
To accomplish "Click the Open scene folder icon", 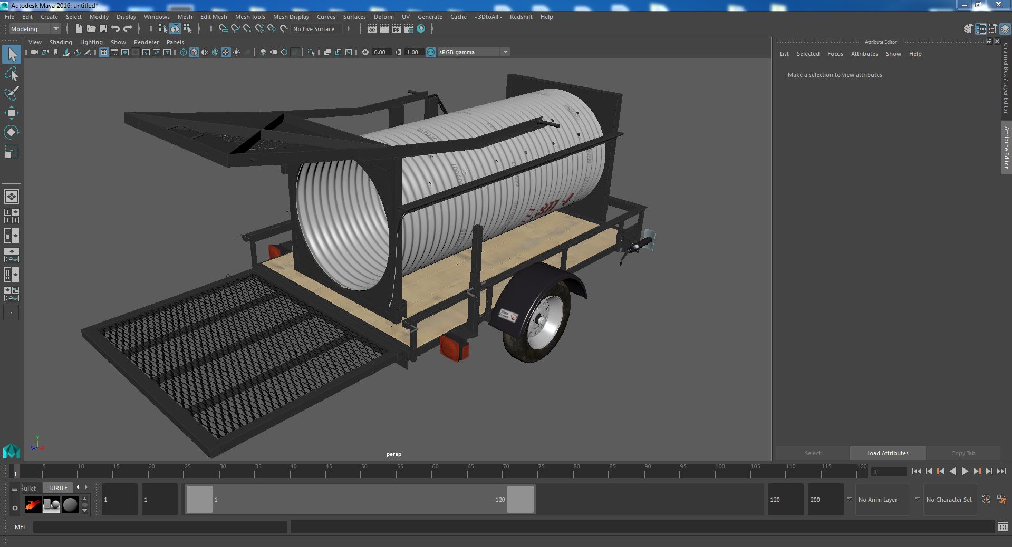I will tap(91, 29).
